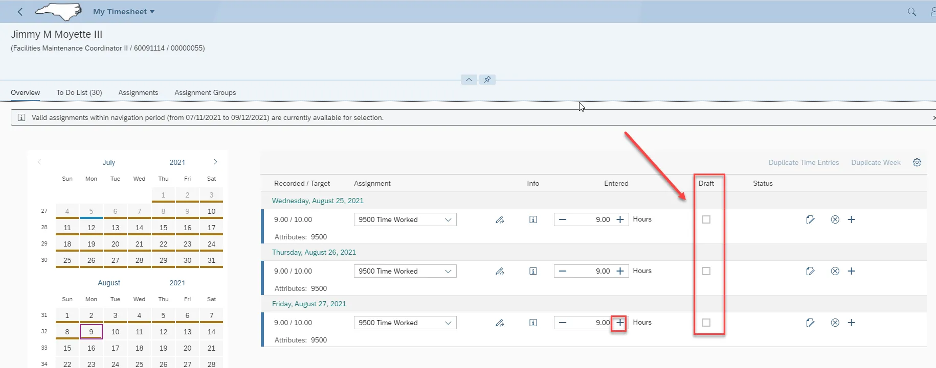Click the Duplicate Week link
Image resolution: width=936 pixels, height=368 pixels.
click(x=876, y=162)
